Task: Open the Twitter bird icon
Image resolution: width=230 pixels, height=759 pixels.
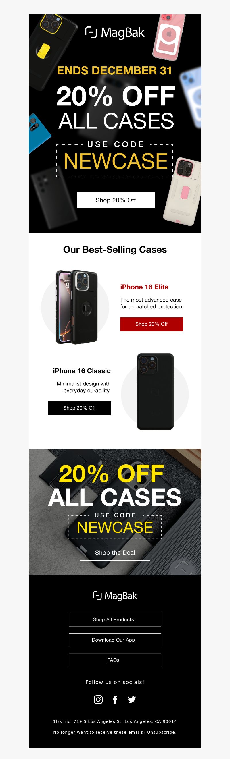Action: [x=131, y=700]
